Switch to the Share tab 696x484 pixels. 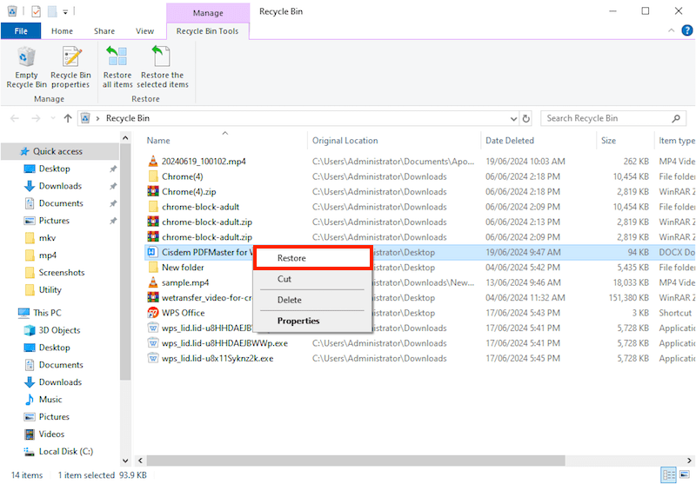(x=104, y=31)
